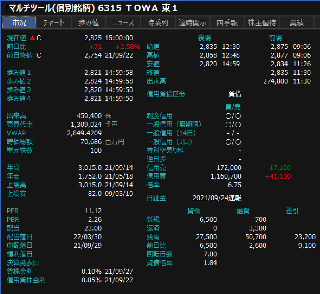
Task: Select the 株主優待 tab
Action: point(262,23)
